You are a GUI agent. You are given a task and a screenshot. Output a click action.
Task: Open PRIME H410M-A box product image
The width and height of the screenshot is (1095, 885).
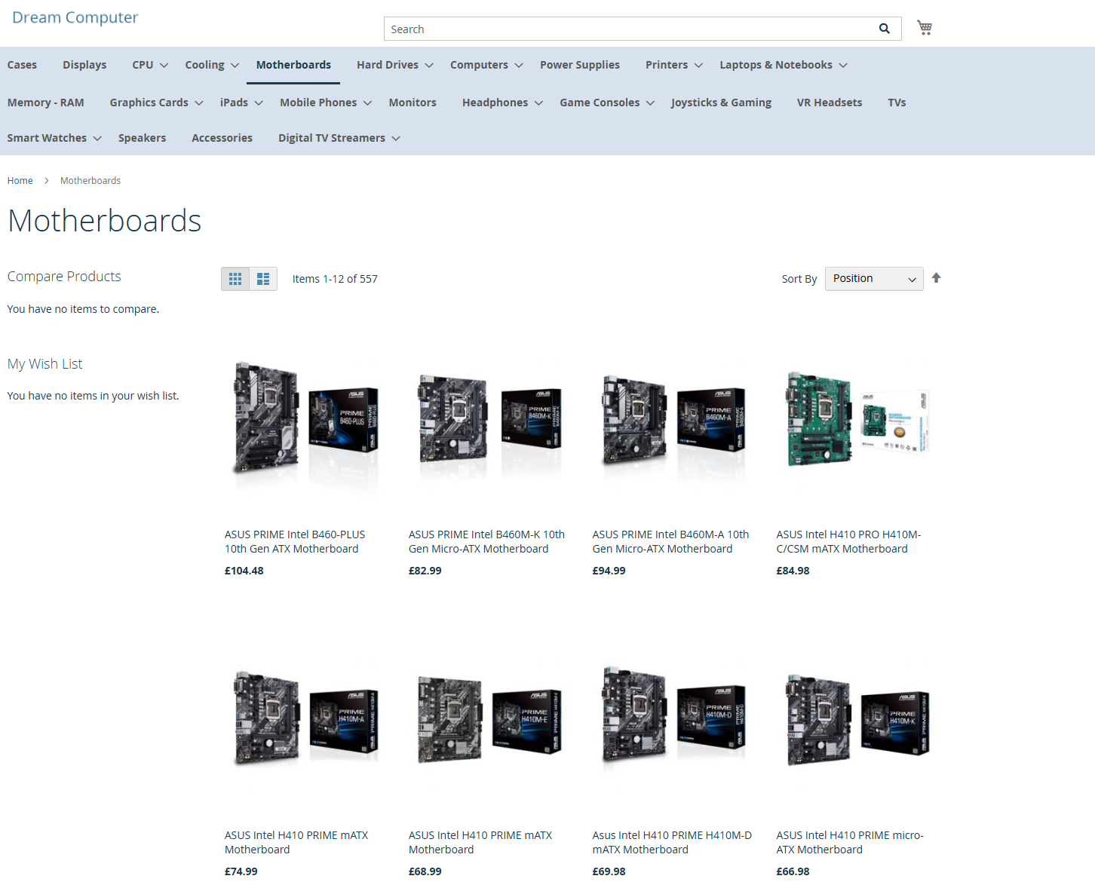(x=306, y=720)
